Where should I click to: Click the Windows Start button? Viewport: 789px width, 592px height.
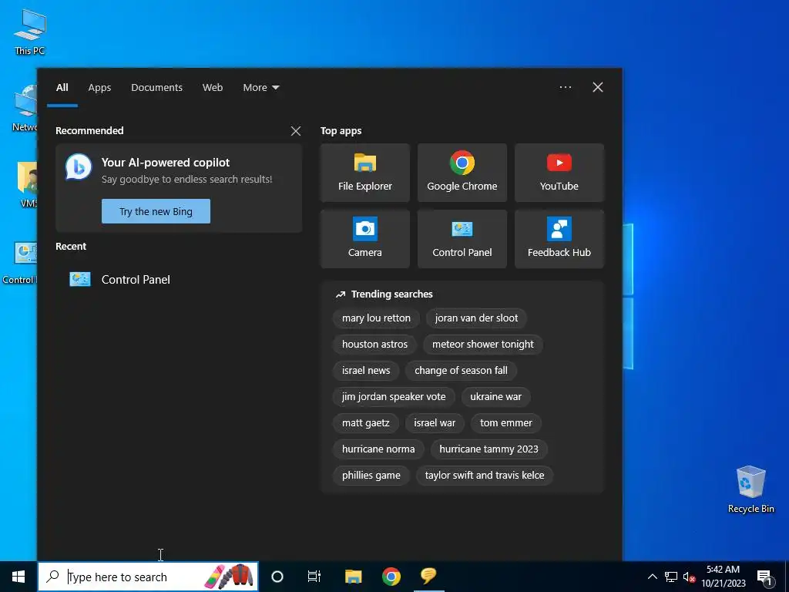point(18,577)
